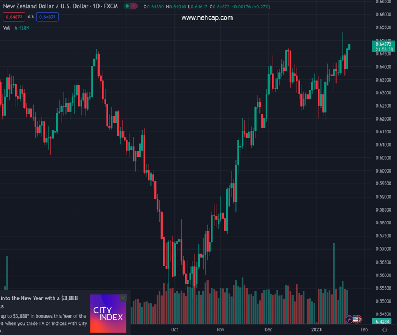
Task: Click the Feb label on time axis
Action: pos(364,329)
